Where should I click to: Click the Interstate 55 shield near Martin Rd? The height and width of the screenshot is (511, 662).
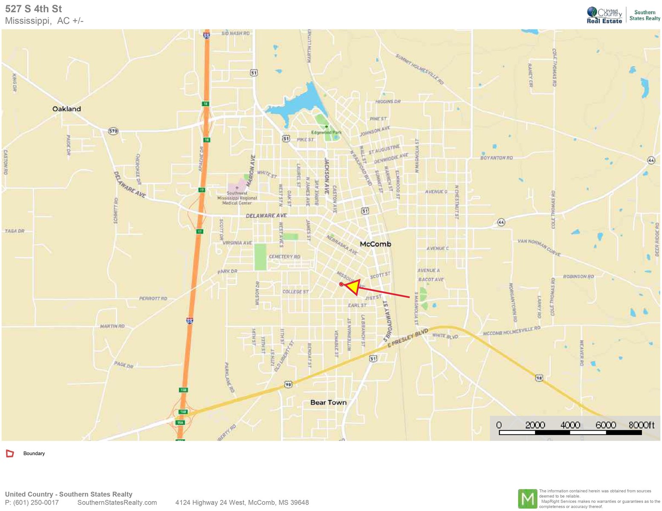190,321
